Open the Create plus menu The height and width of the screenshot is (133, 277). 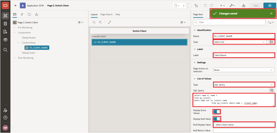pos(222,6)
